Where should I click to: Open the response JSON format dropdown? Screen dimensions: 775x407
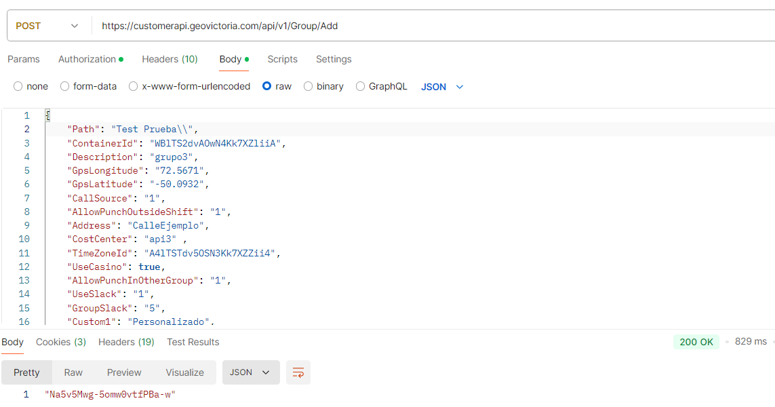(250, 372)
